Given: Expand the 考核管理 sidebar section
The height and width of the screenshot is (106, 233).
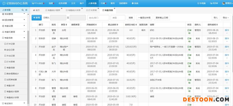Looking at the screenshot, I should pyautogui.click(x=14, y=14).
